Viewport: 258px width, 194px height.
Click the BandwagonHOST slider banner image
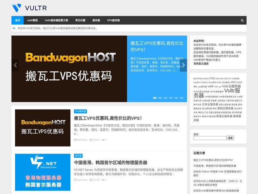coord(69,69)
